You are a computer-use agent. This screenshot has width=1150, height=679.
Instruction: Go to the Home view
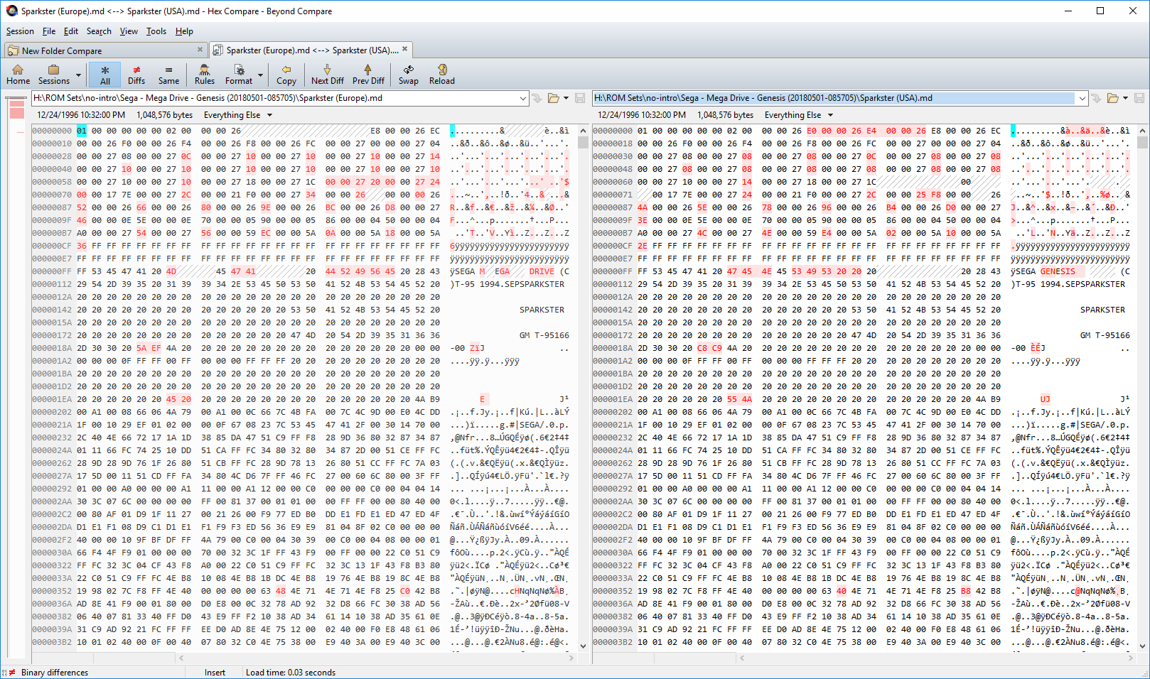(x=18, y=75)
